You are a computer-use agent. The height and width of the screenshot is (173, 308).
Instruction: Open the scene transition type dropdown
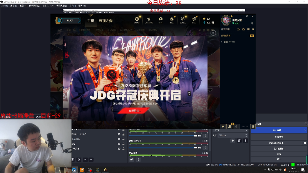point(231,130)
